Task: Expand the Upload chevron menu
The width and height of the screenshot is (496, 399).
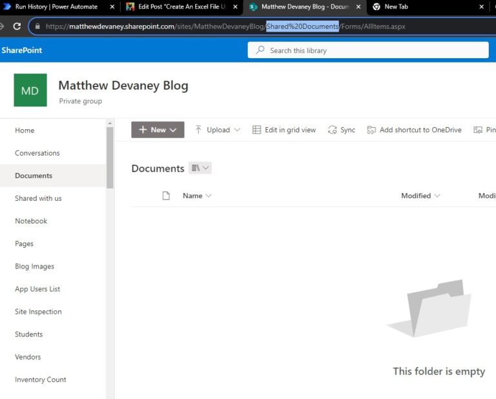Action: click(237, 130)
